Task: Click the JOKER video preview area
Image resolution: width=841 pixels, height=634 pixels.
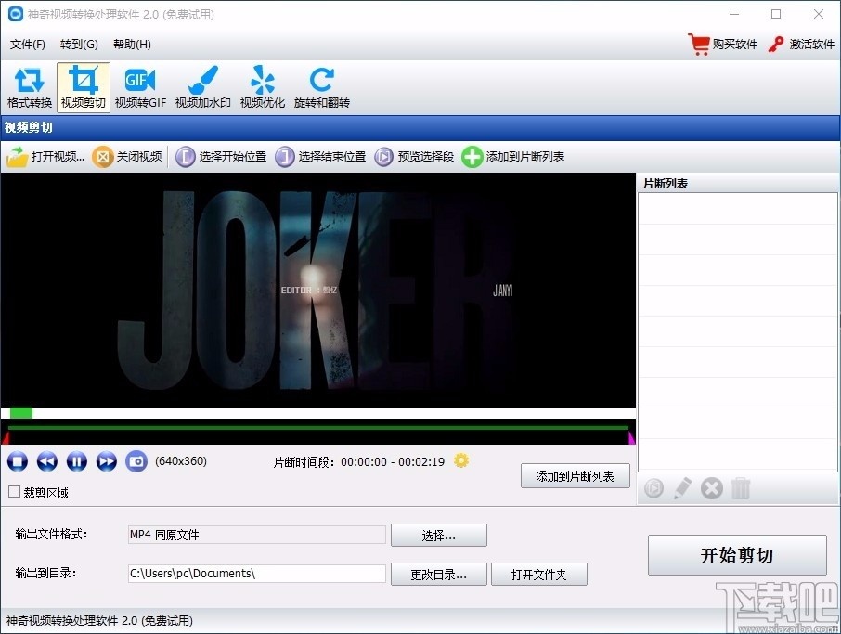Action: pyautogui.click(x=318, y=290)
